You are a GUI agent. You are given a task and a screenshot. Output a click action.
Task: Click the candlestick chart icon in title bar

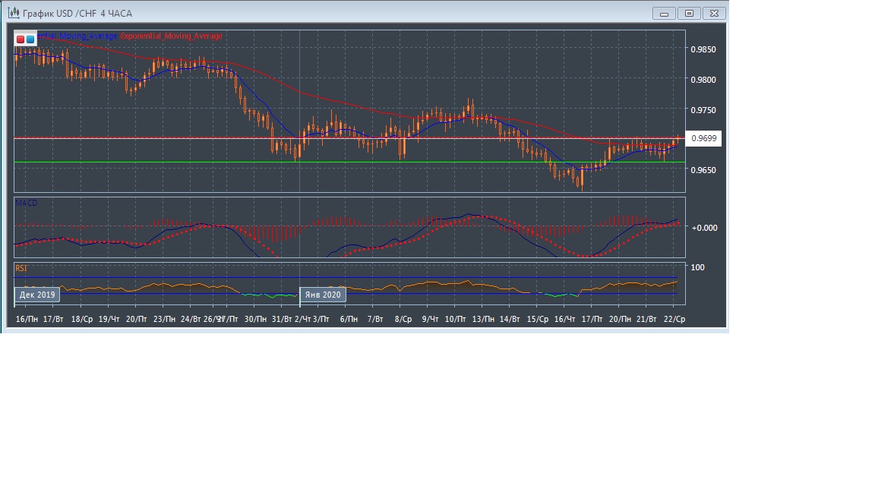[x=13, y=14]
